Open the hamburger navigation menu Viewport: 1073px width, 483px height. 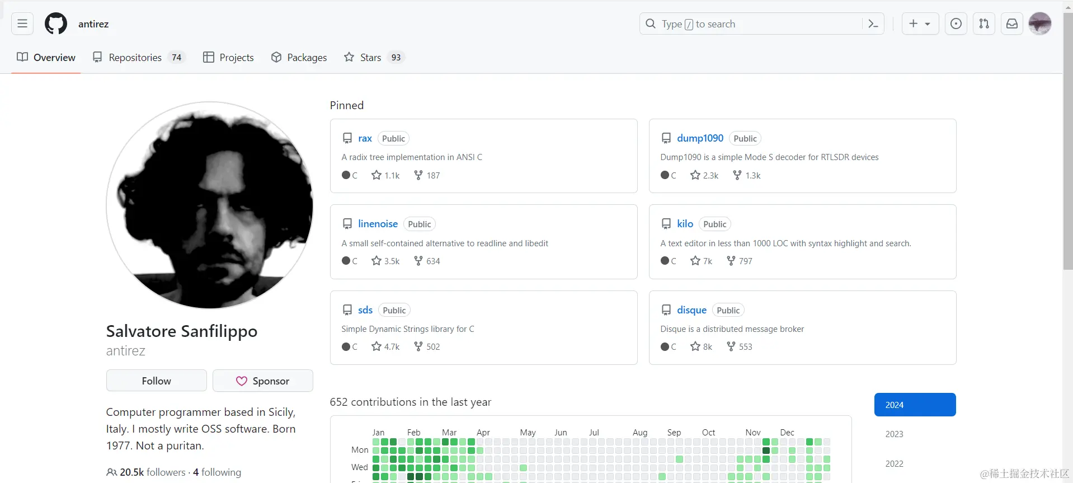[x=22, y=24]
